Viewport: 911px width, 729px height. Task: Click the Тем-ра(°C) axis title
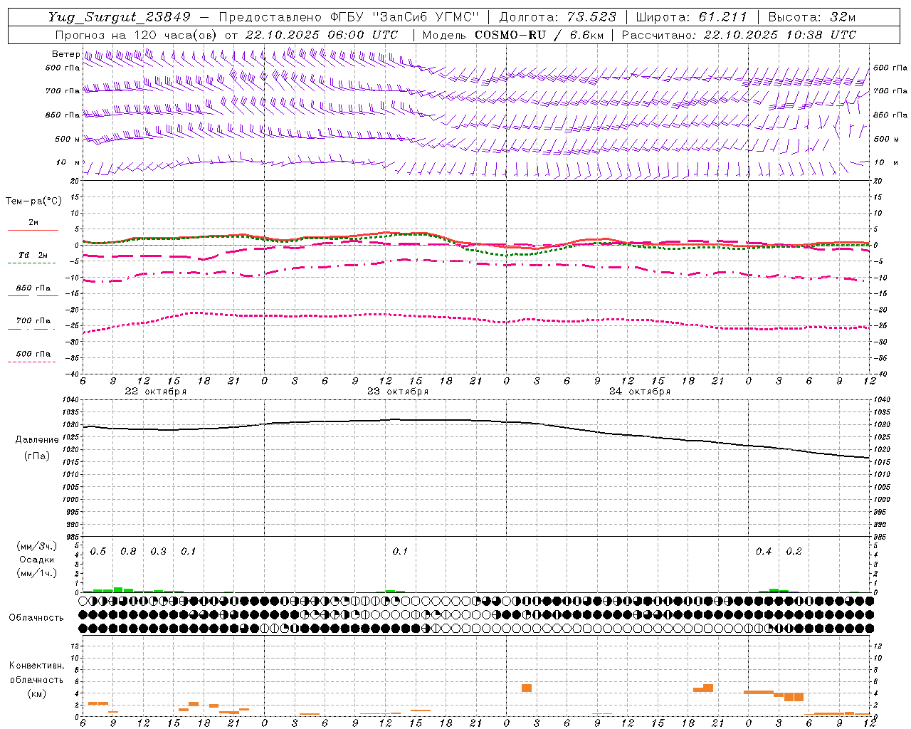point(33,201)
